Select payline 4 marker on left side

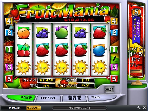[x=9, y=21]
